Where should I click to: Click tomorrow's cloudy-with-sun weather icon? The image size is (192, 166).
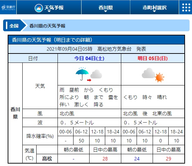153,75
